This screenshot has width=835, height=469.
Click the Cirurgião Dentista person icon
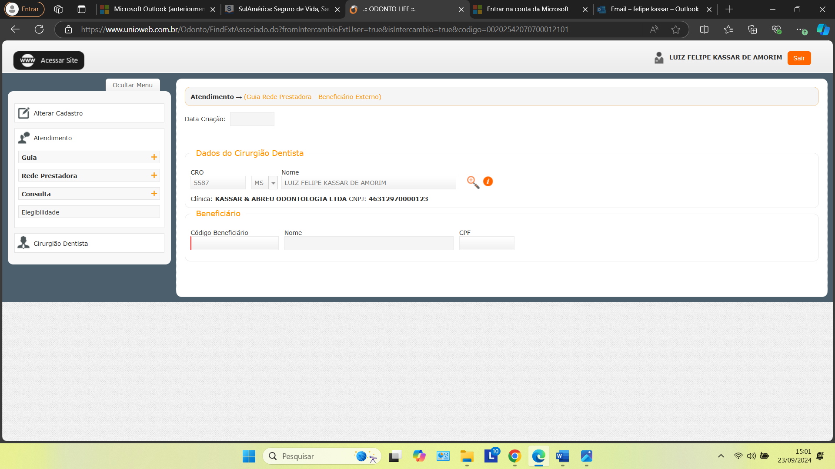click(x=23, y=243)
